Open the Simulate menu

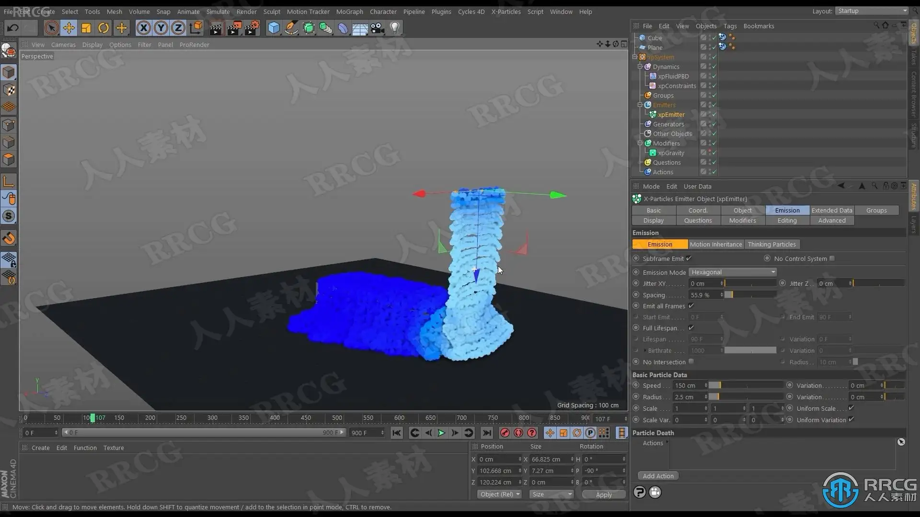coord(218,11)
